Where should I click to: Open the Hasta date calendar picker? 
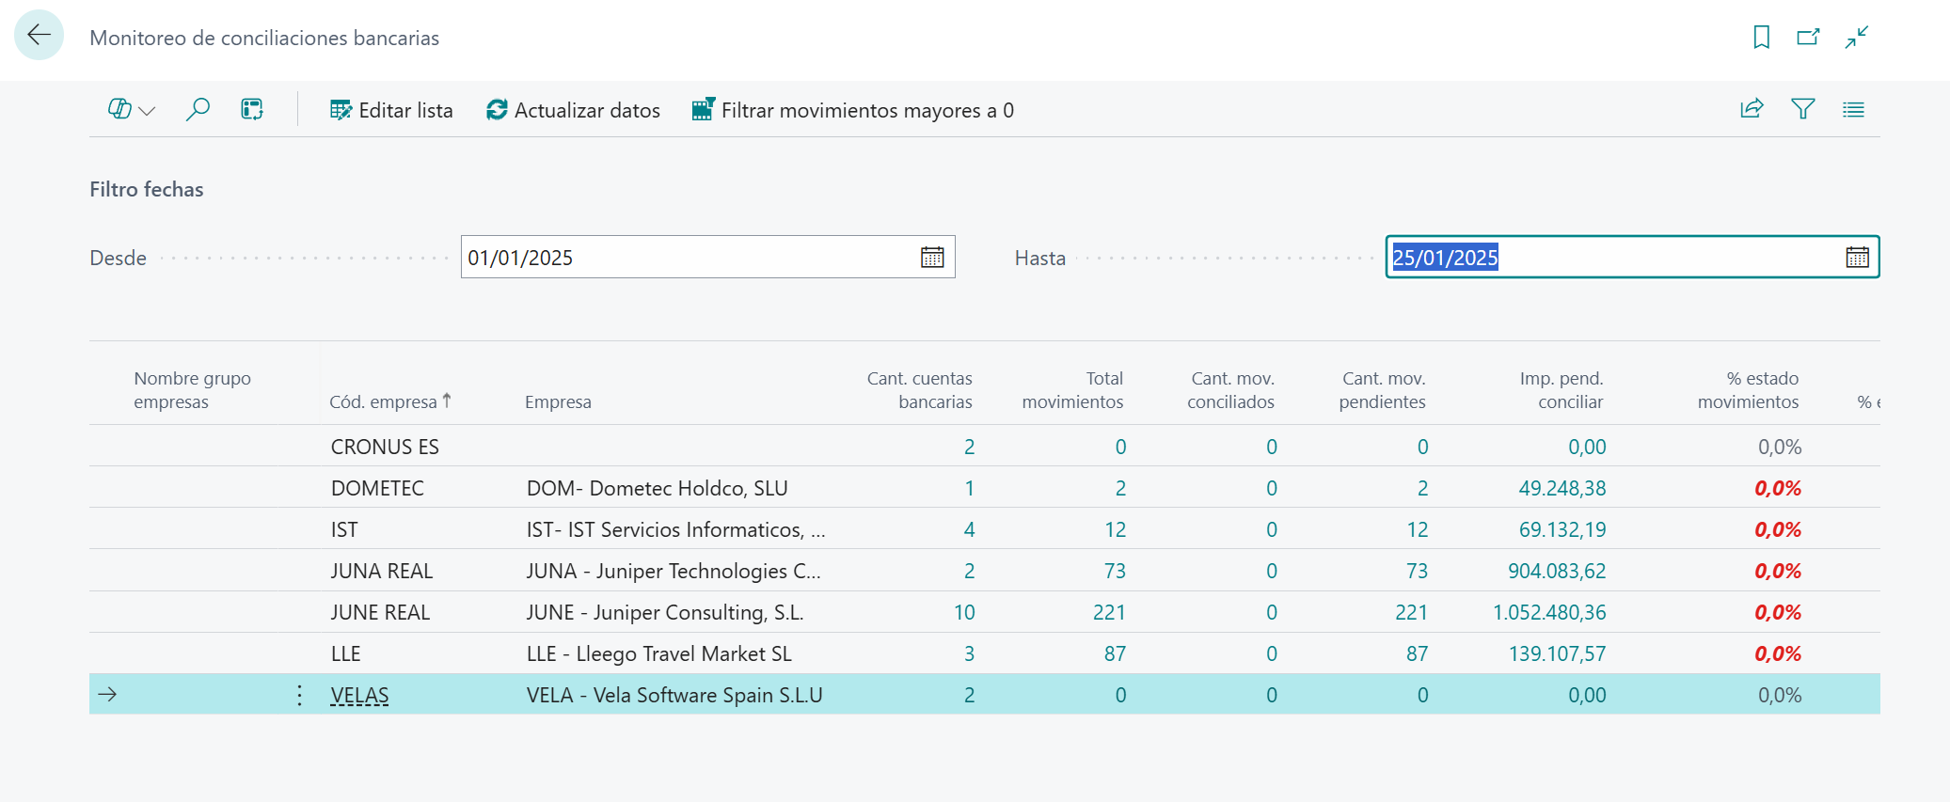[1857, 258]
